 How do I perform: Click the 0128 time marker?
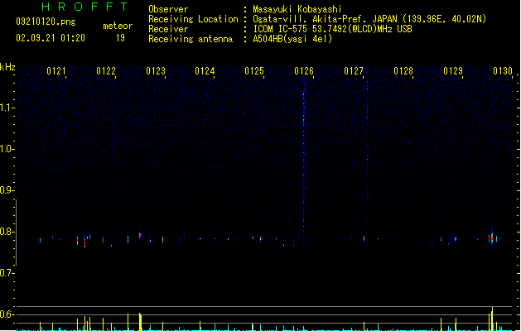403,71
